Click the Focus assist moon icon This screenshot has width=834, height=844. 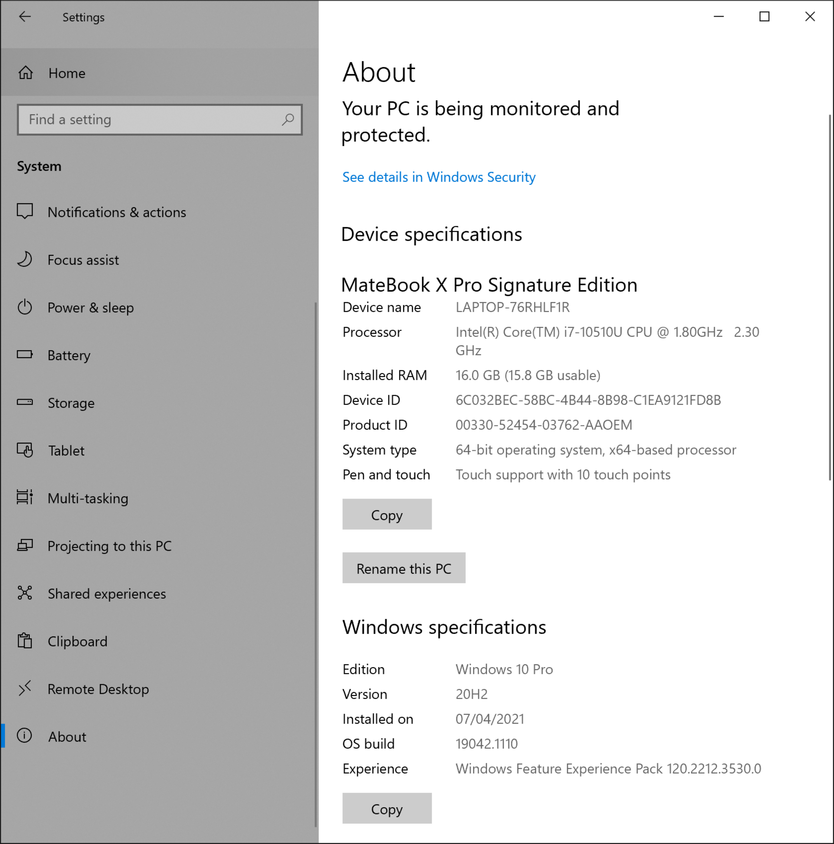click(x=25, y=259)
